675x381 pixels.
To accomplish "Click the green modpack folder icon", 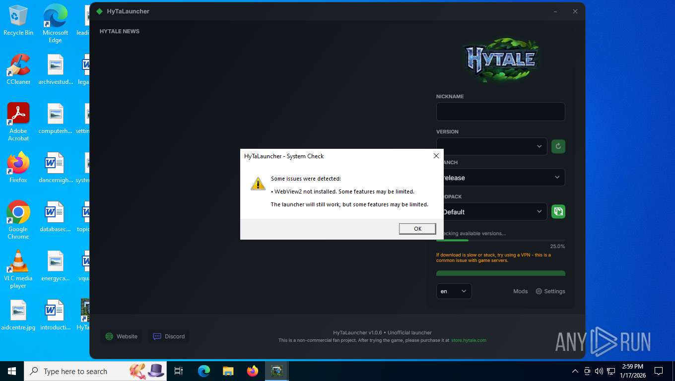I will pyautogui.click(x=558, y=212).
